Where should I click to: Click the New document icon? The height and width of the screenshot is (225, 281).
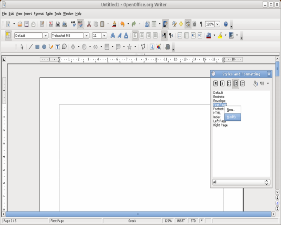(8, 24)
